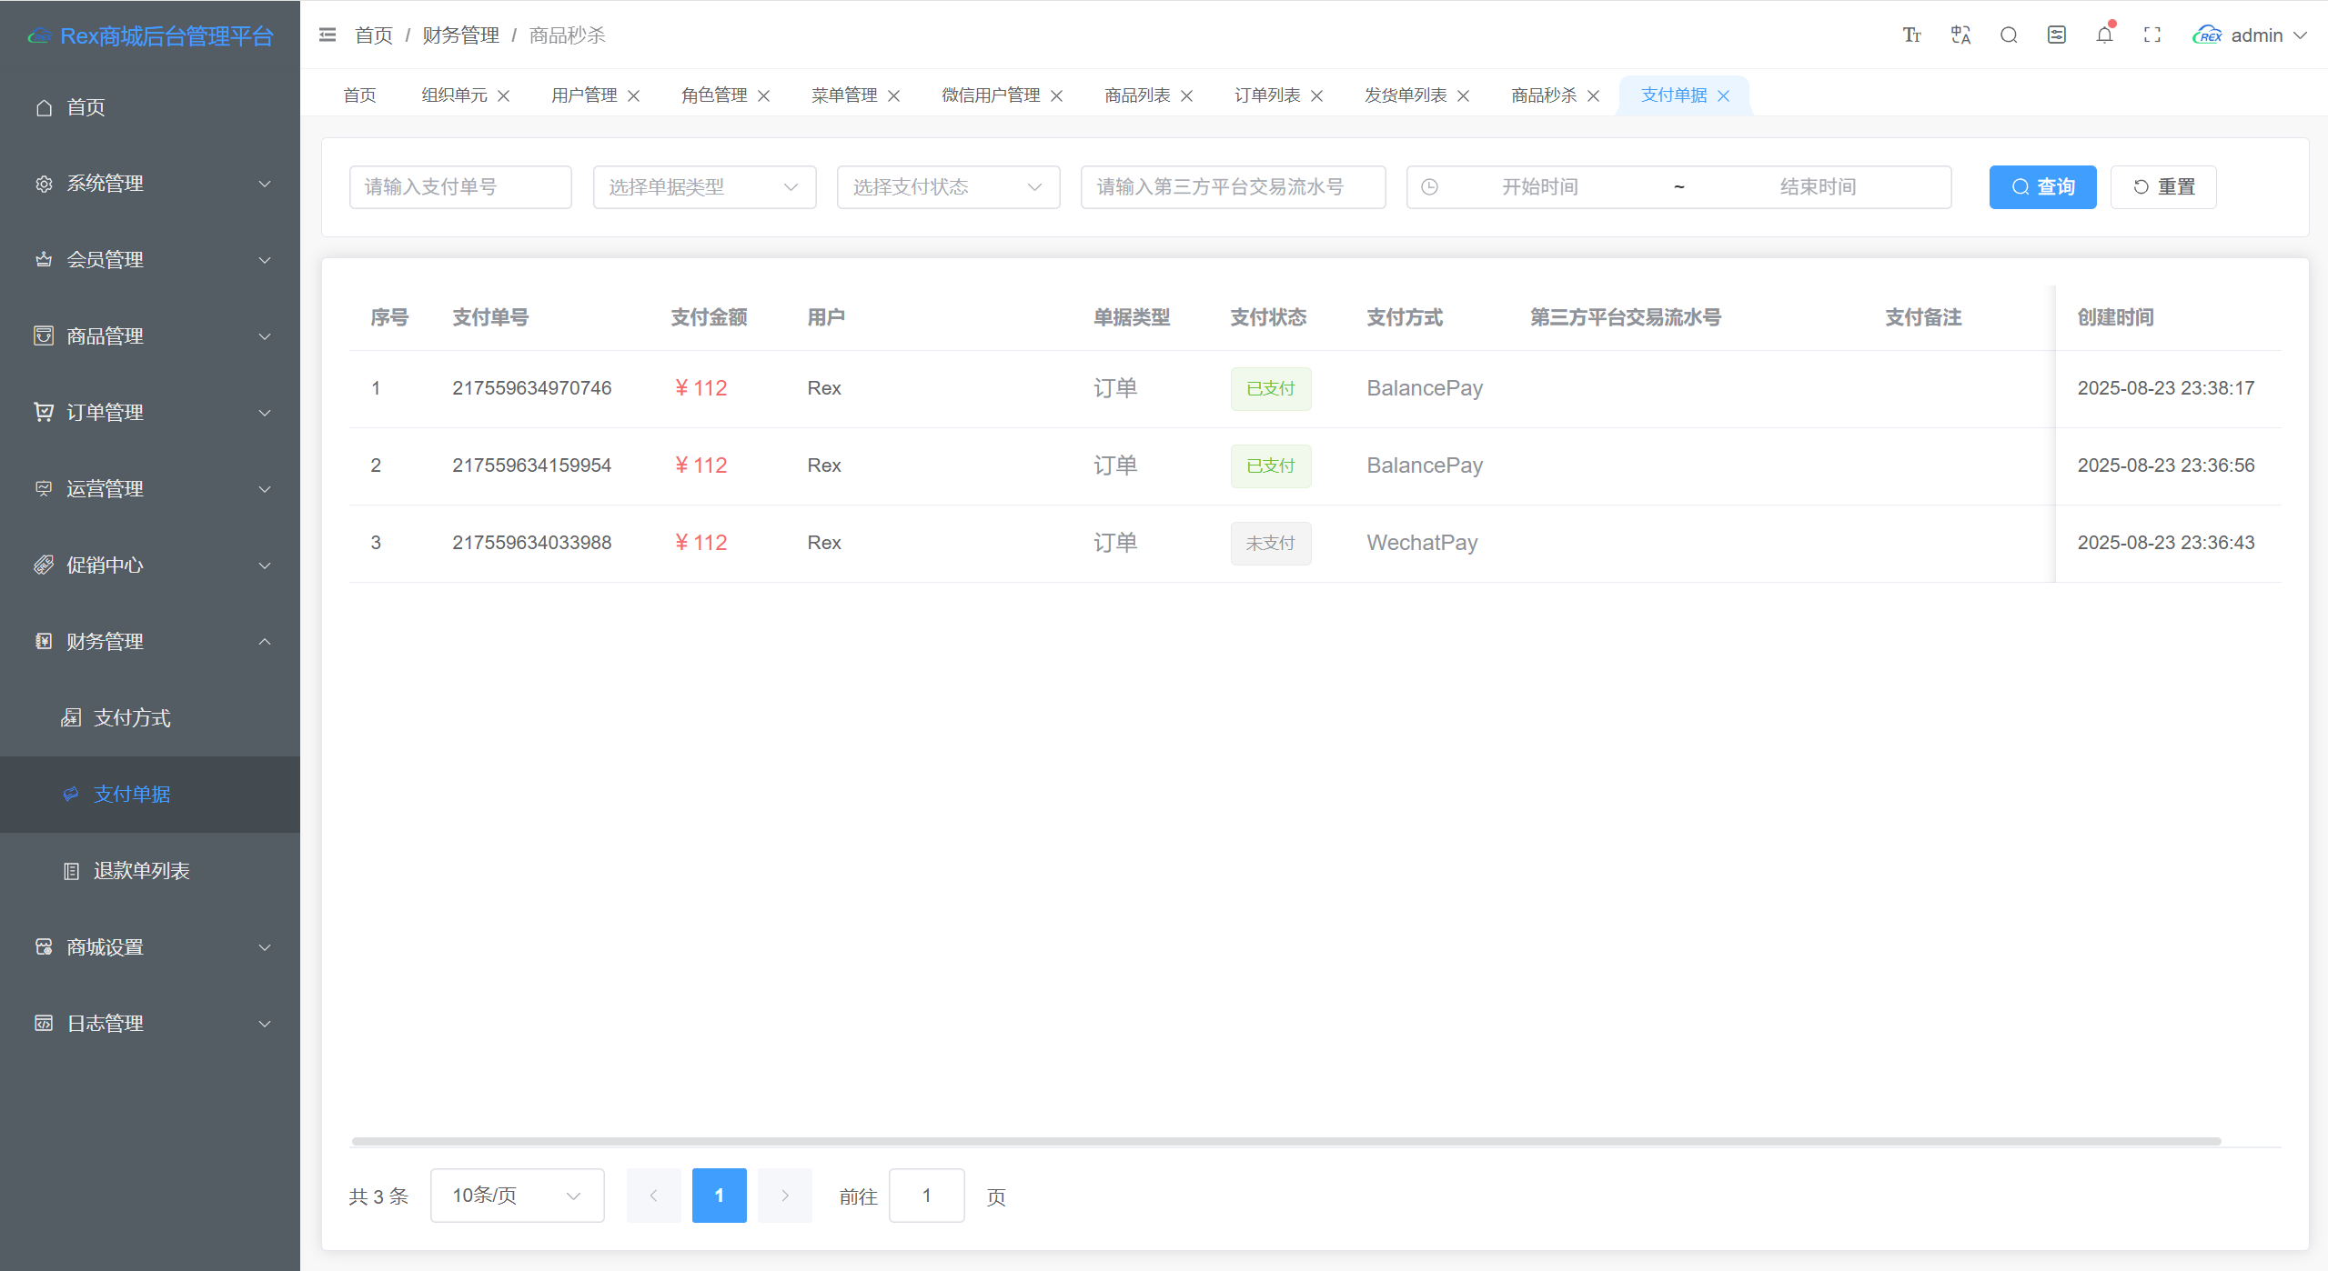Open the font size setting icon

click(1911, 35)
